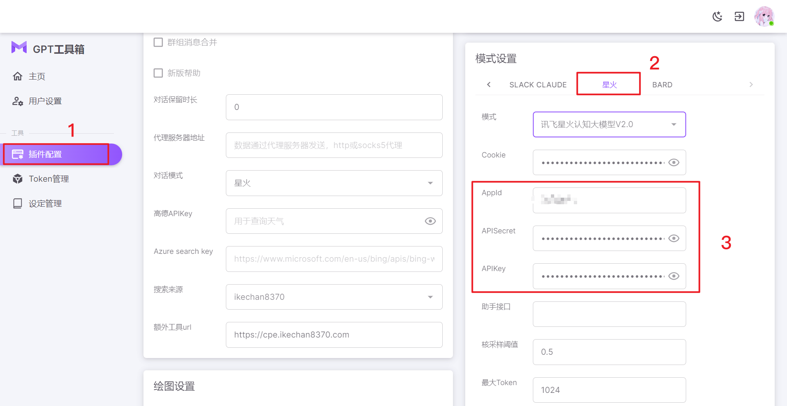Open the 搜索来源 dropdown
This screenshot has height=406, width=787.
tap(334, 297)
